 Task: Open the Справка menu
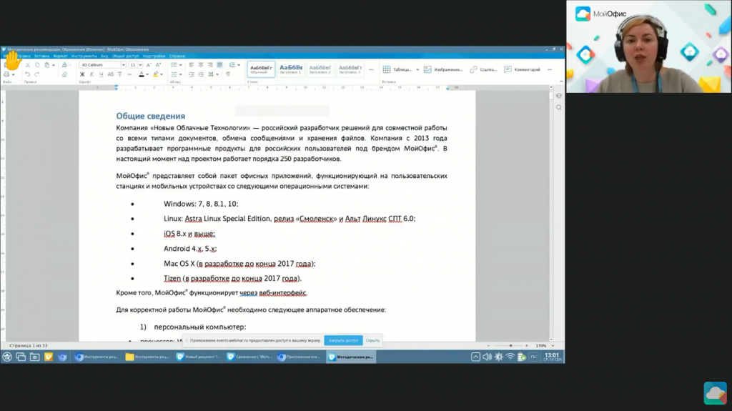coord(177,56)
